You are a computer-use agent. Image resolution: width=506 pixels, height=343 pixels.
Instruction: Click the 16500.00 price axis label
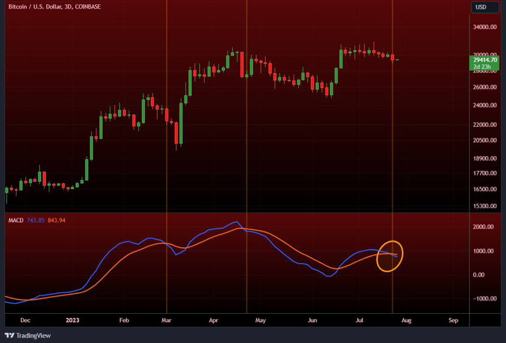485,189
